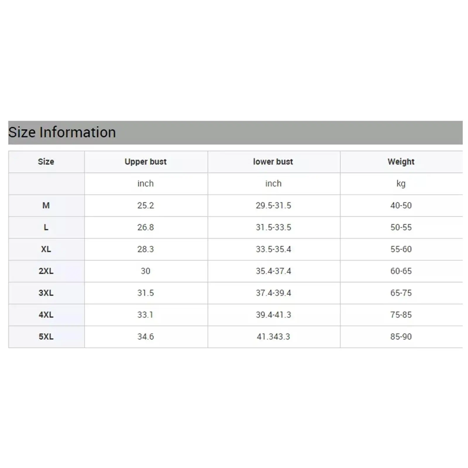Select the 33.5-35.4 lower bust cell
The image size is (468, 468).
coord(273,249)
